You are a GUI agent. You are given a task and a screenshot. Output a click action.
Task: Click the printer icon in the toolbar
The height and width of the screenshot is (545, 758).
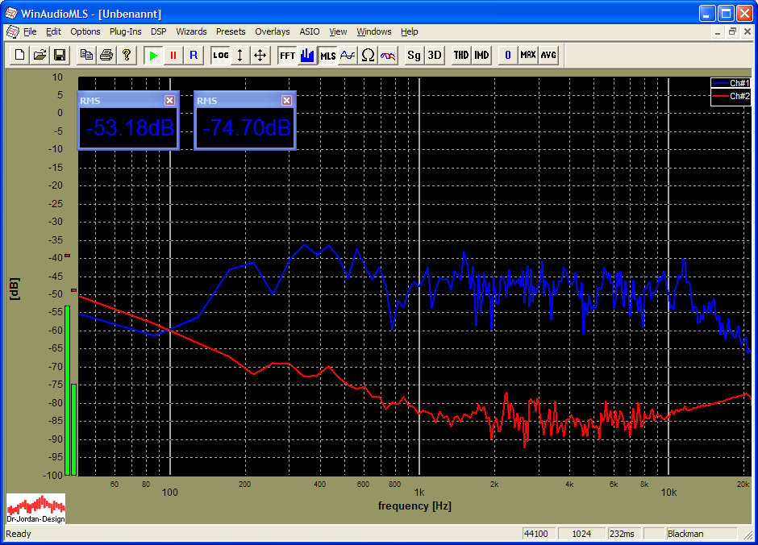click(106, 55)
